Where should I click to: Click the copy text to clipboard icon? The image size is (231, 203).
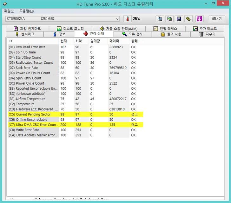pyautogui.click(x=160, y=19)
